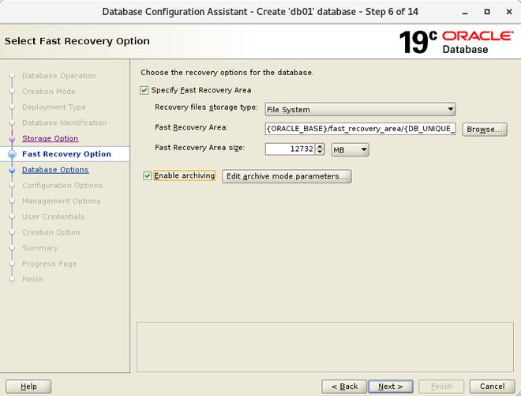The height and width of the screenshot is (396, 521).
Task: Increase Fast Recovery Area size with up arrow
Action: point(320,146)
